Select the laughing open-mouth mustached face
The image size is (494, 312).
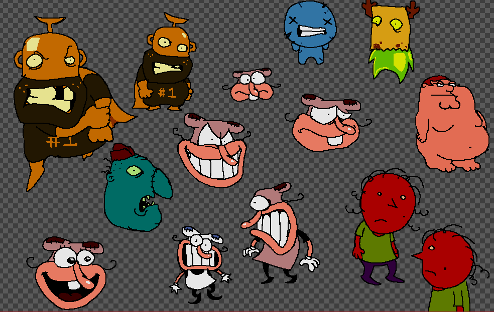pyautogui.click(x=71, y=273)
